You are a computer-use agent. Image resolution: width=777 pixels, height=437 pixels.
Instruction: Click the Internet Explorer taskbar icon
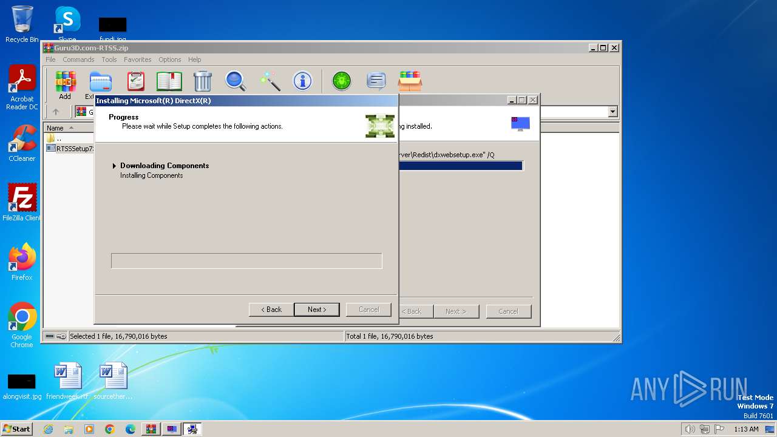[48, 429]
